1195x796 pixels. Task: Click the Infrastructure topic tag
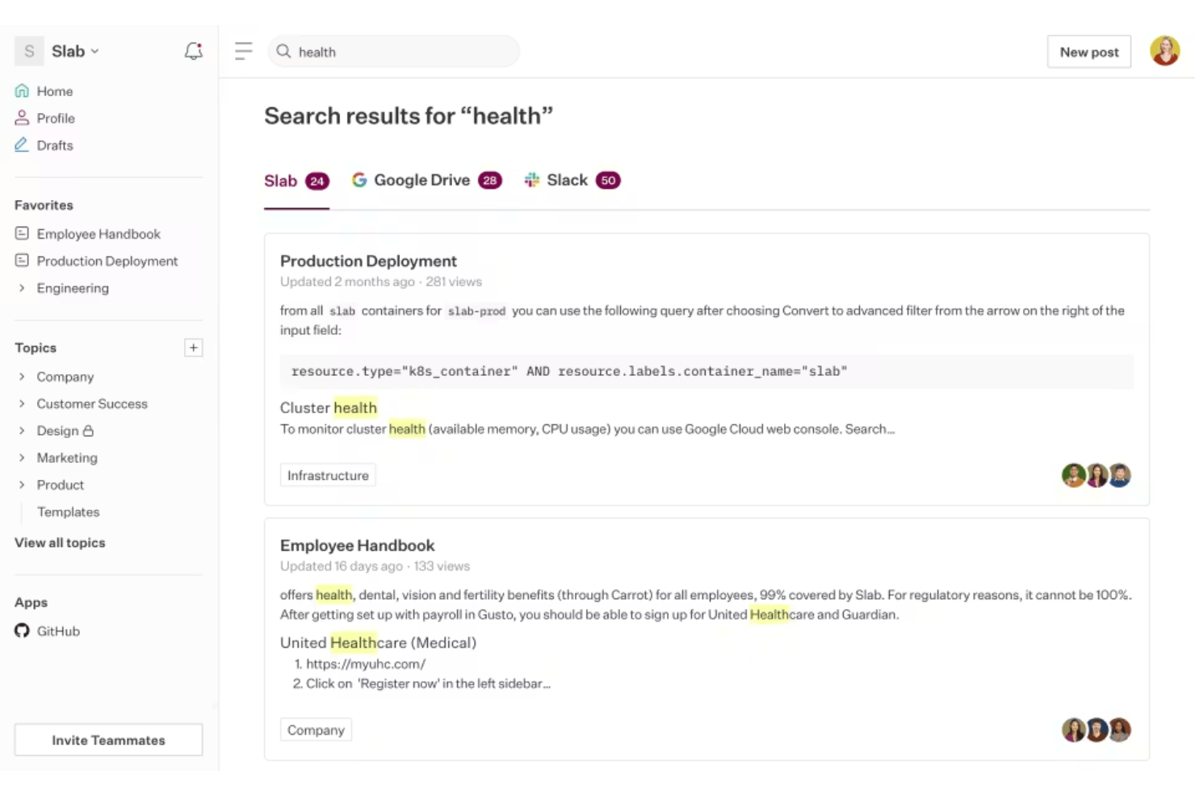(x=328, y=475)
